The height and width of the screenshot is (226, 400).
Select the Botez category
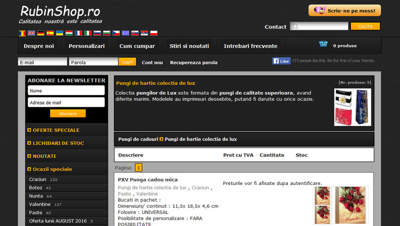(x=36, y=188)
